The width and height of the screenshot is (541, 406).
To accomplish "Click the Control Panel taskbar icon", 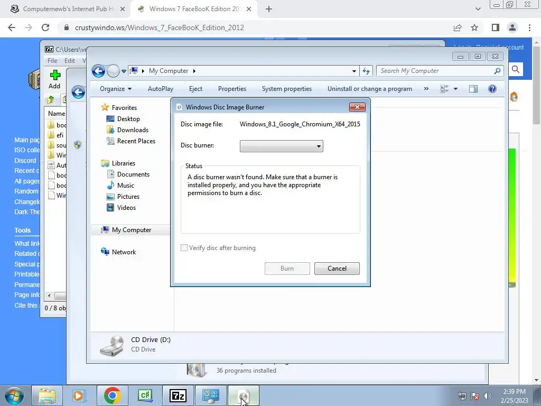I will tap(210, 395).
